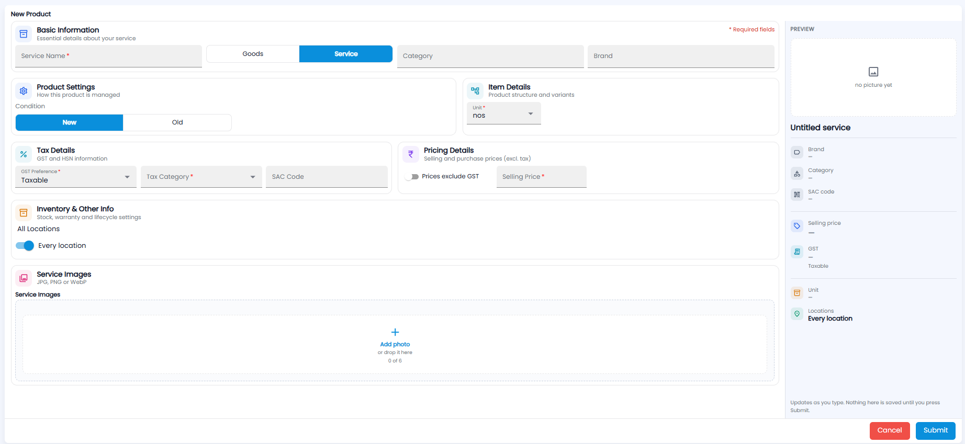Click the Category shapes icon in preview
The image size is (965, 444).
pos(797,174)
